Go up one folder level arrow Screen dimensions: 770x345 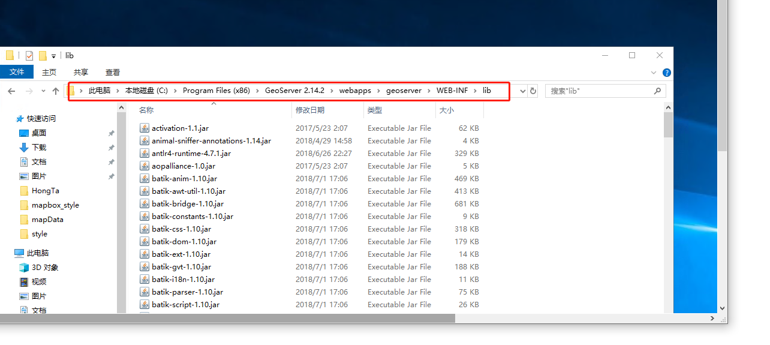tap(56, 91)
